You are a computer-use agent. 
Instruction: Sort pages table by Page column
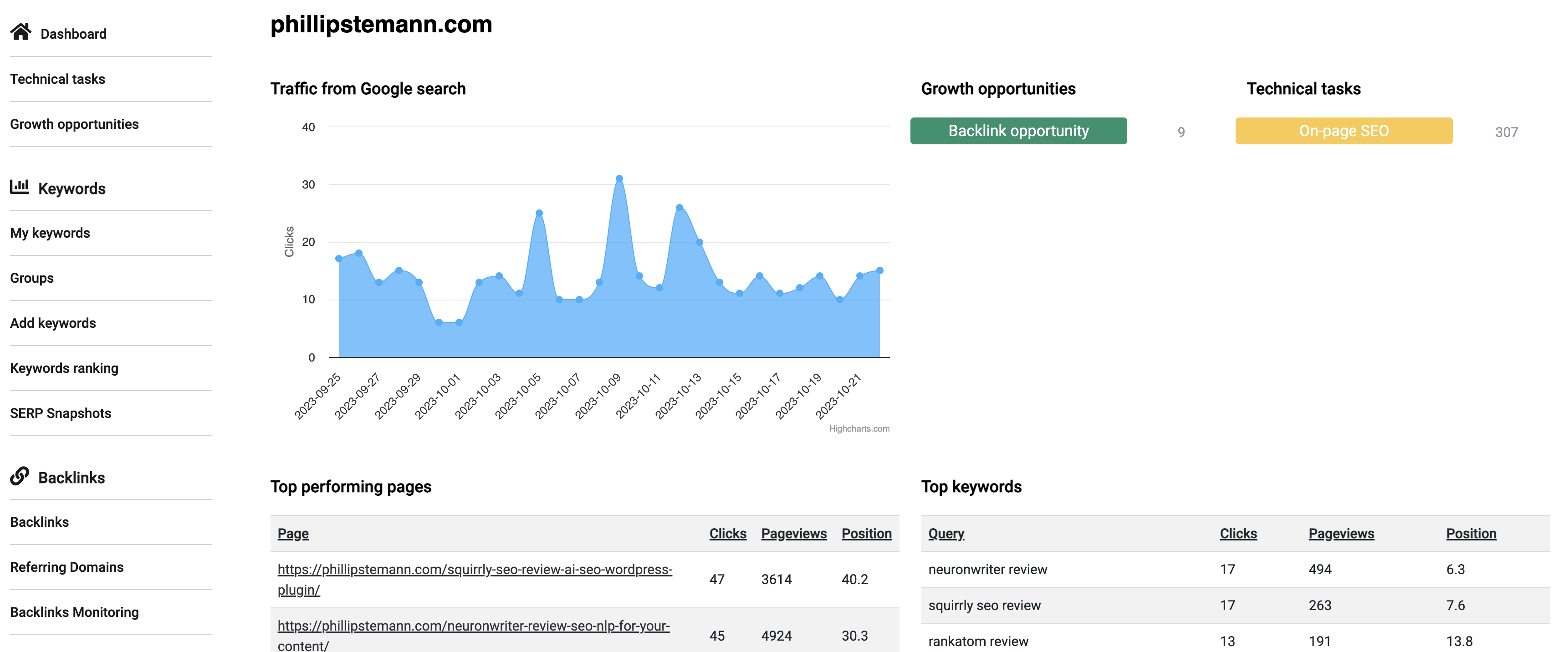(293, 533)
